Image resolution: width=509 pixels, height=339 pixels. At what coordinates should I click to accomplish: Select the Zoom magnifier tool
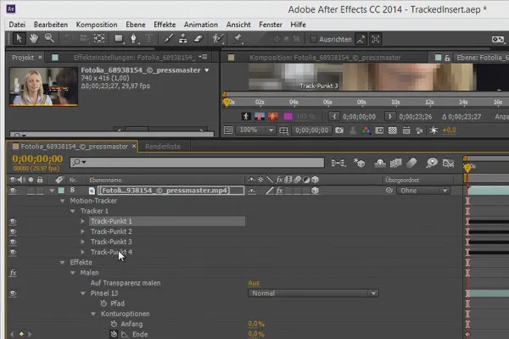coord(49,38)
